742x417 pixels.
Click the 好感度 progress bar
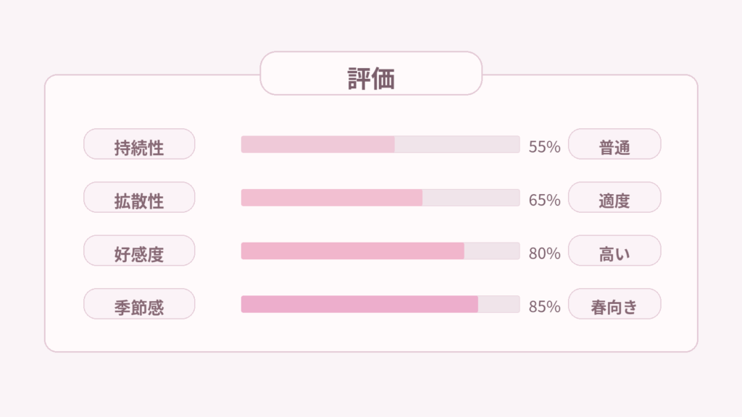[380, 250]
